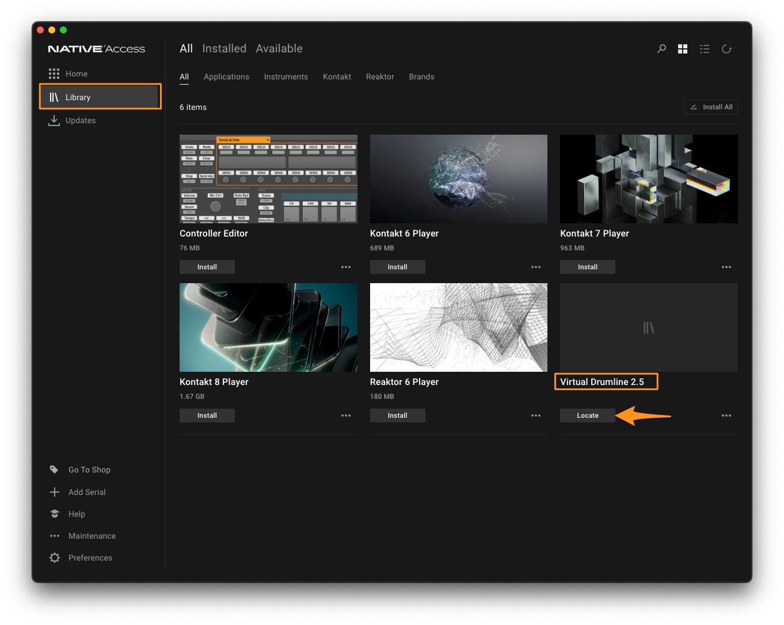This screenshot has height=625, width=784.
Task: Filter by Reaktor category
Action: [x=380, y=77]
